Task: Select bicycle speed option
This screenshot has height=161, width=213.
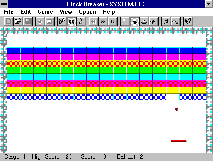Action: pos(135,22)
